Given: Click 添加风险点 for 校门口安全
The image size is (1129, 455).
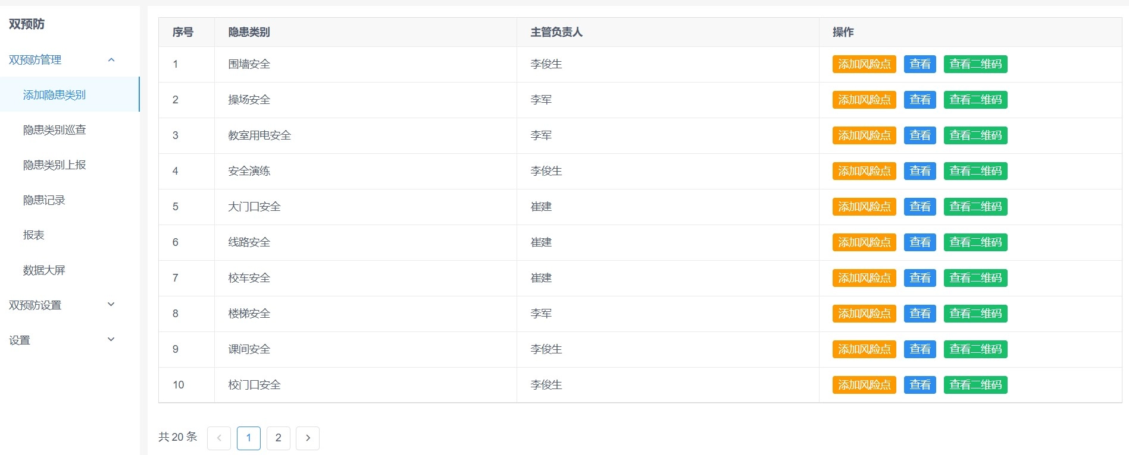Looking at the screenshot, I should (x=864, y=385).
